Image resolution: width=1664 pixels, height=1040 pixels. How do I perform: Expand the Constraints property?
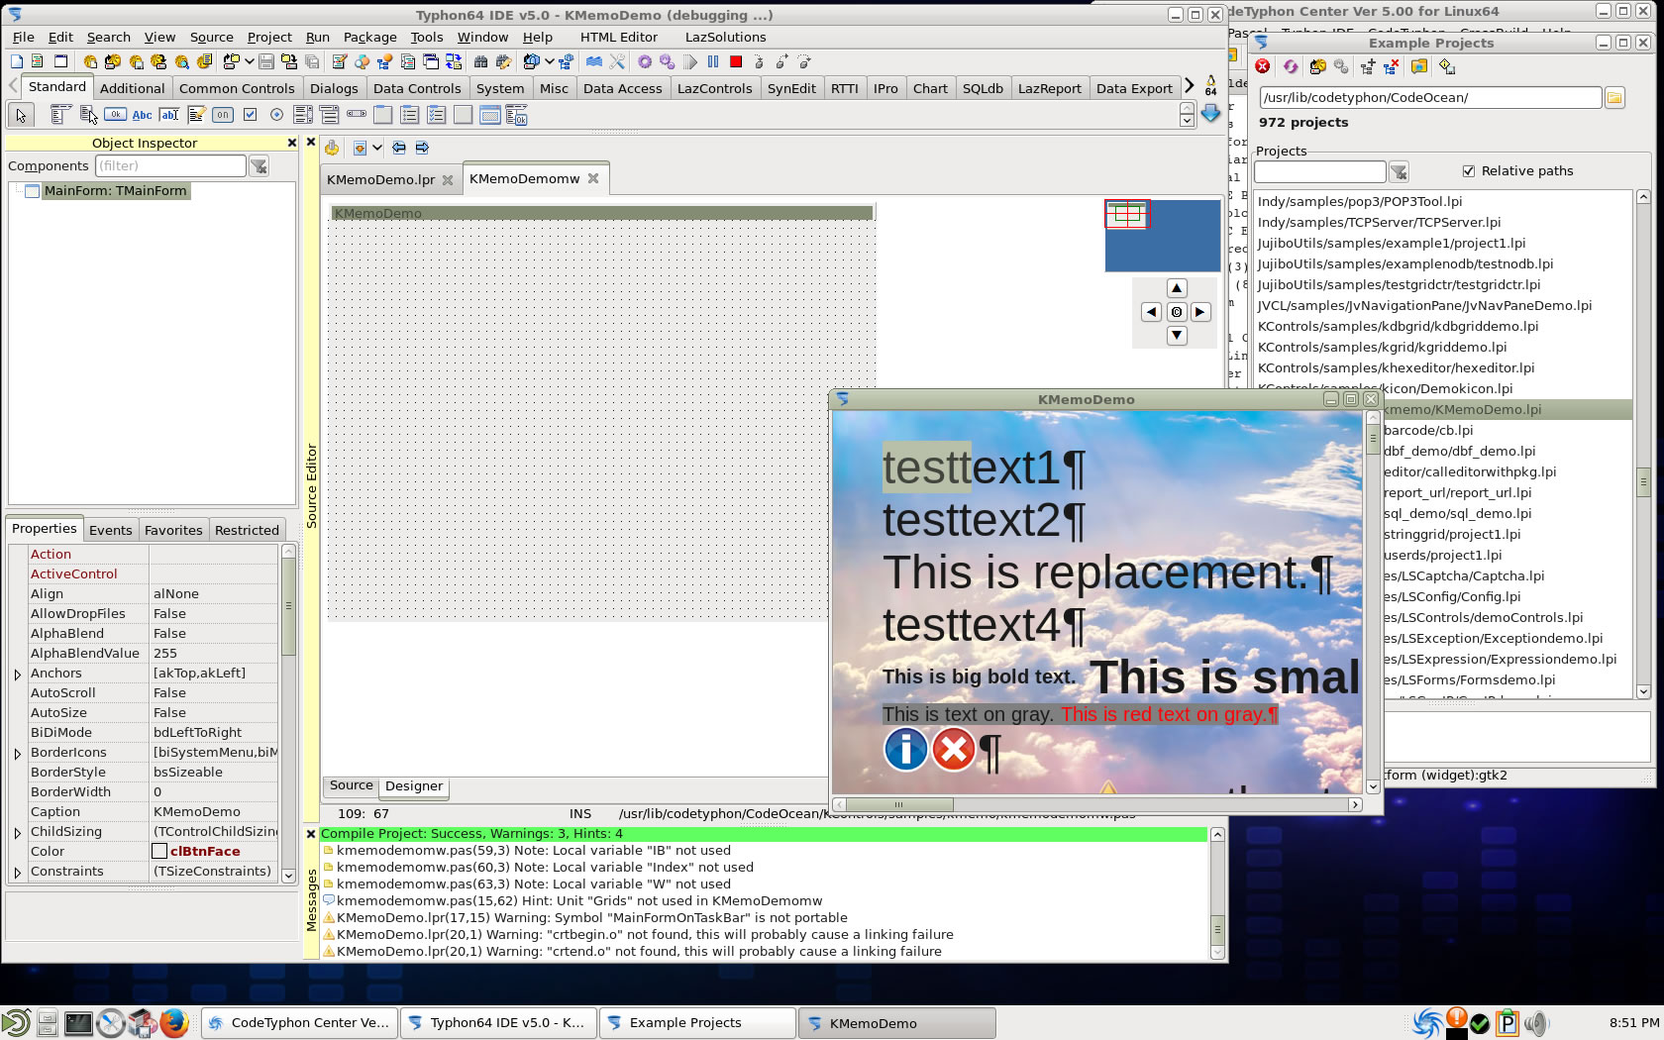(17, 873)
